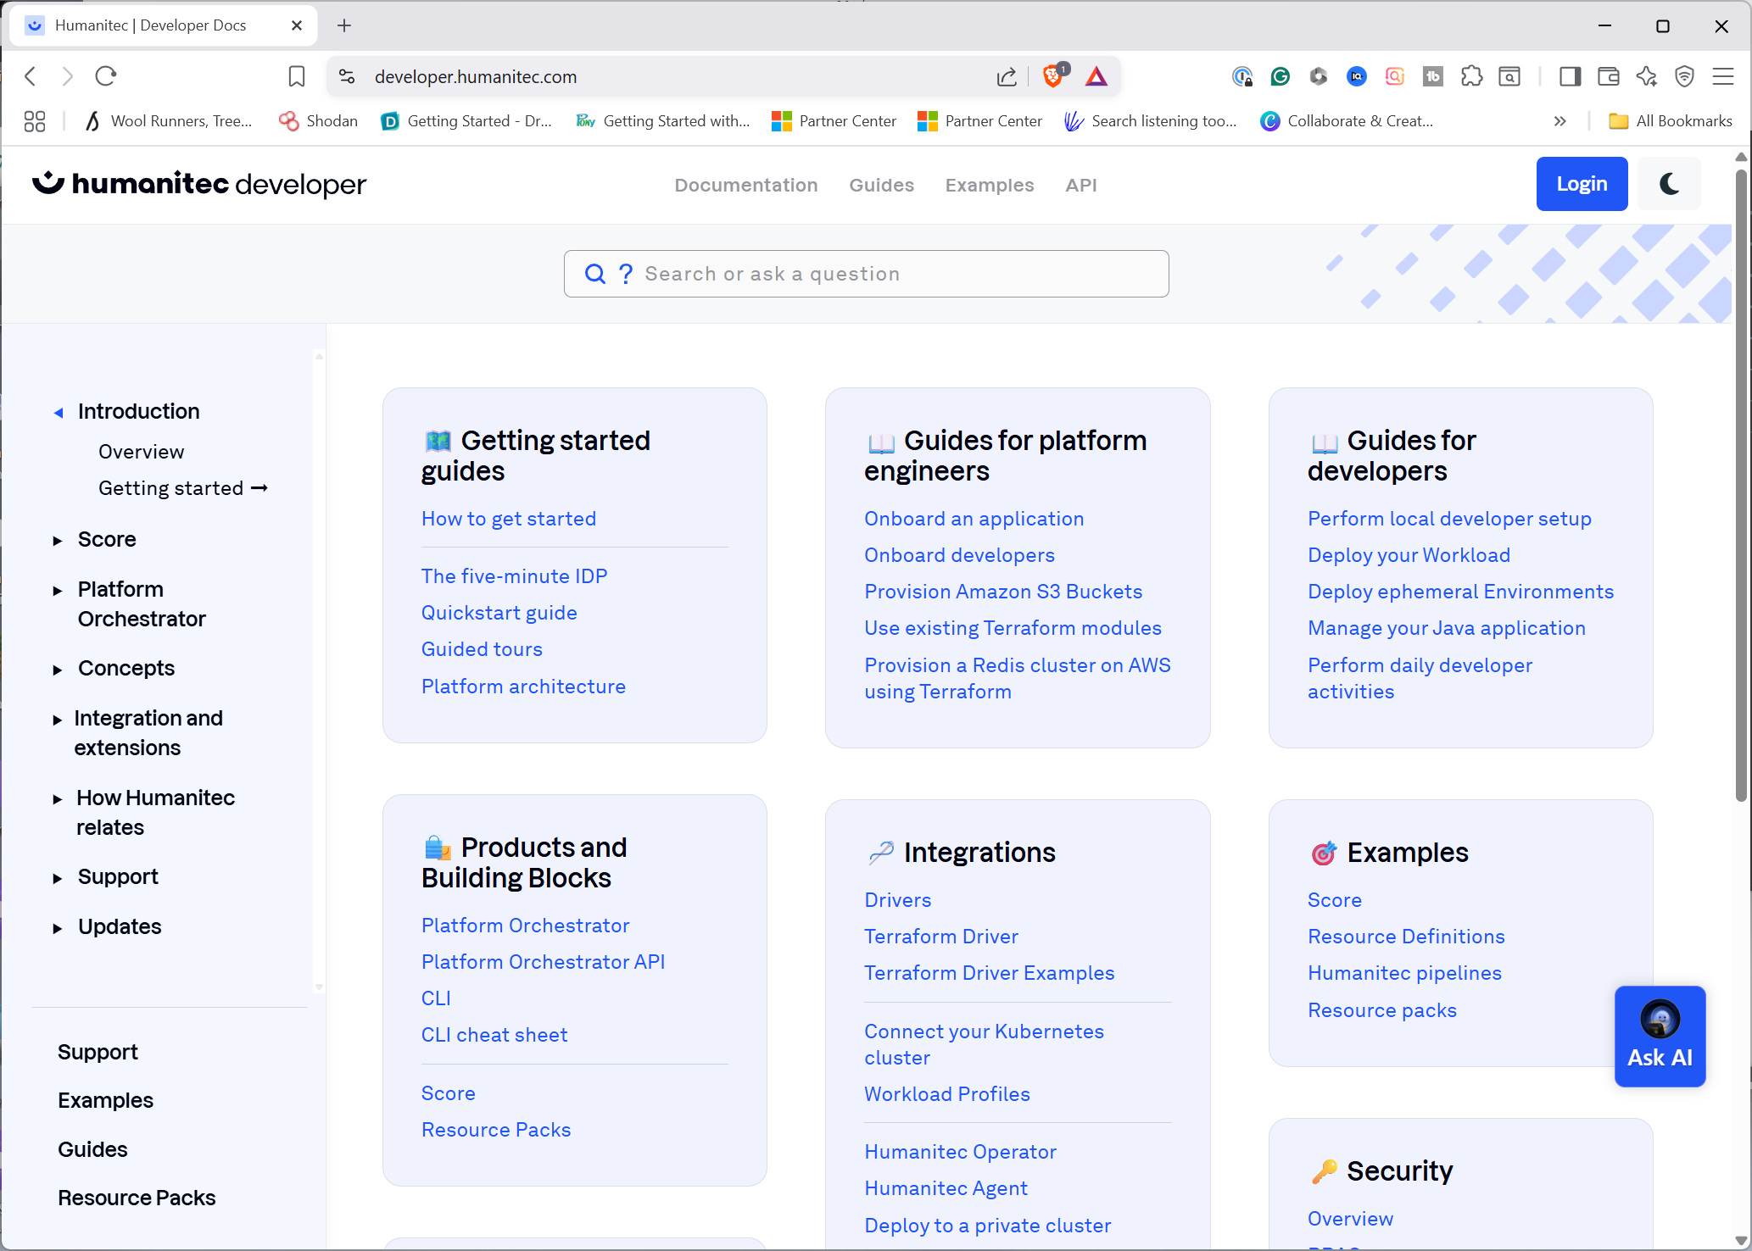Expand the Platform Orchestrator sidebar section
Viewport: 1752px width, 1251px height.
tap(58, 591)
